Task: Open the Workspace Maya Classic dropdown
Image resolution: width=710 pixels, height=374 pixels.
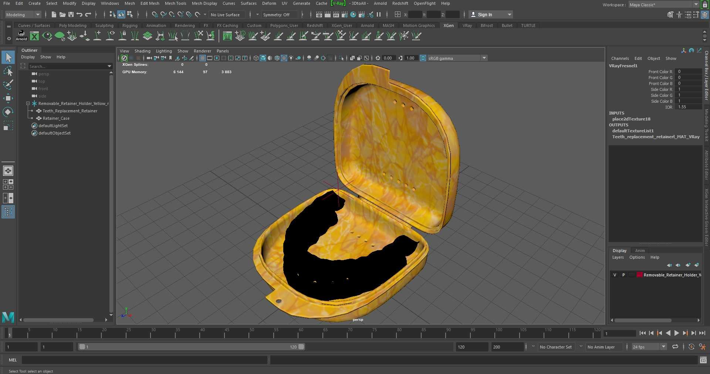Action: [663, 4]
